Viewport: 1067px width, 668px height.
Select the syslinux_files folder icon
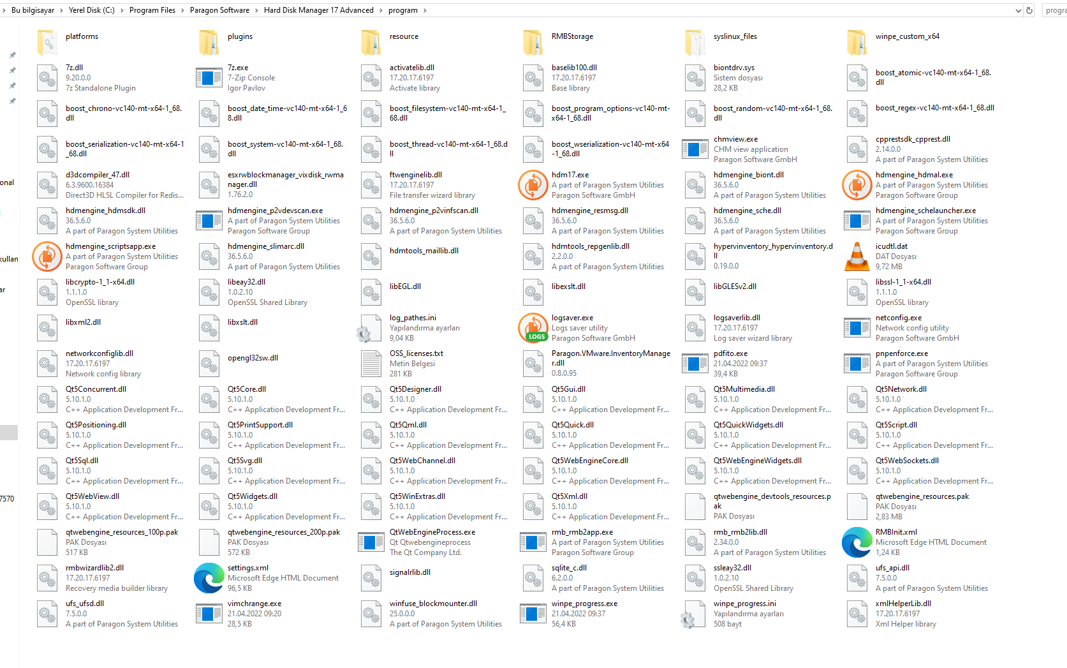[696, 42]
